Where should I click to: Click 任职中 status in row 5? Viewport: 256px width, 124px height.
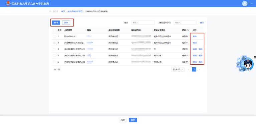point(185,62)
